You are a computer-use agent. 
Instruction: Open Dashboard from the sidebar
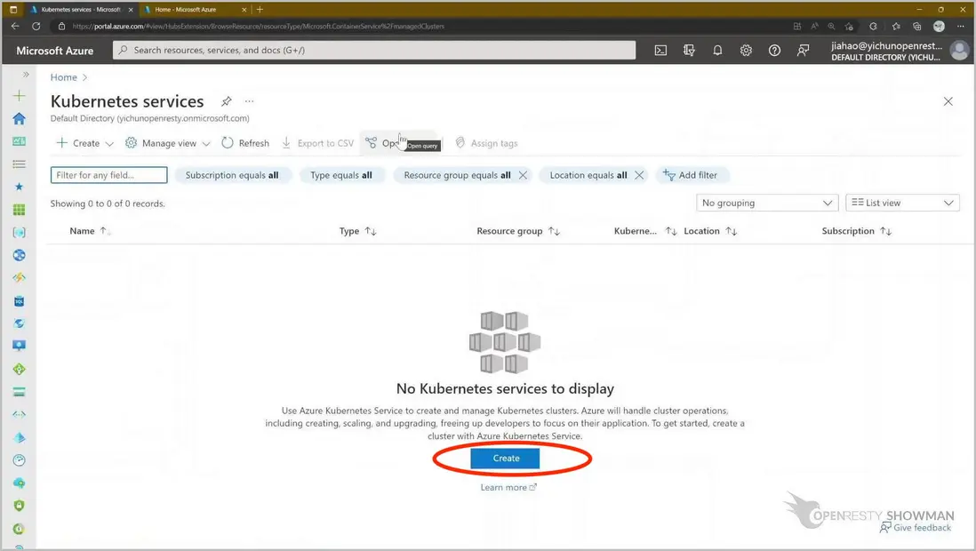click(x=20, y=141)
